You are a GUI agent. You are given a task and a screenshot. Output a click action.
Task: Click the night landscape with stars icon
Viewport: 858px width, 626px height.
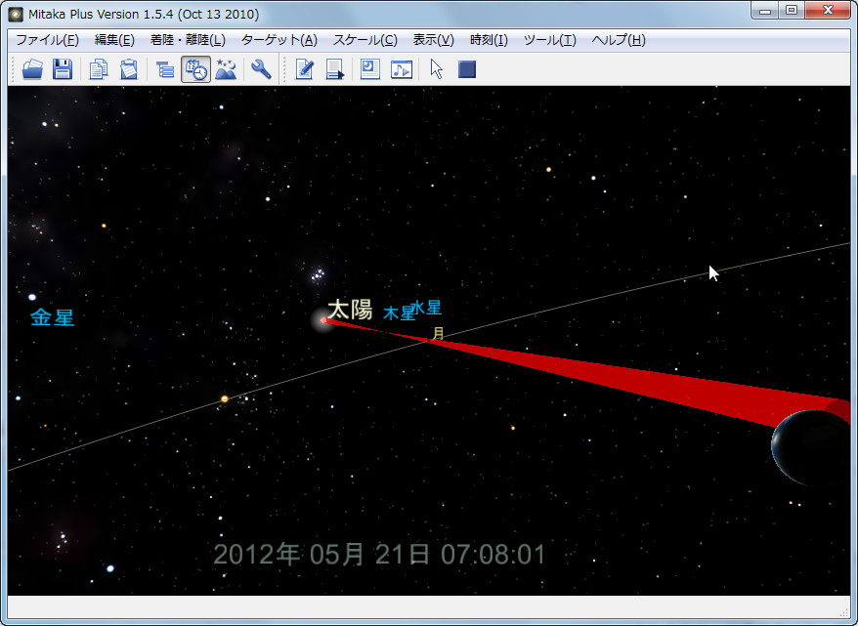click(x=226, y=69)
